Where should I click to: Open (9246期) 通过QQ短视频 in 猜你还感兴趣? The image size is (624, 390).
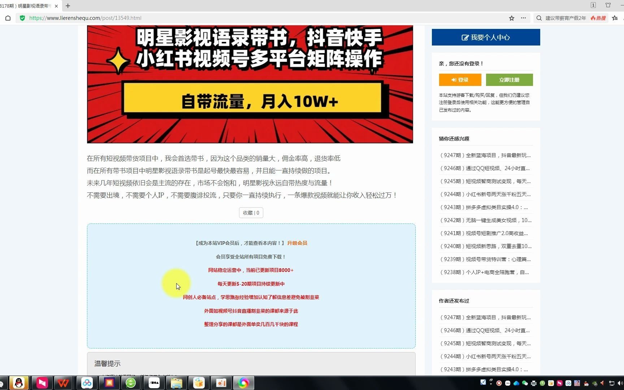tap(485, 168)
